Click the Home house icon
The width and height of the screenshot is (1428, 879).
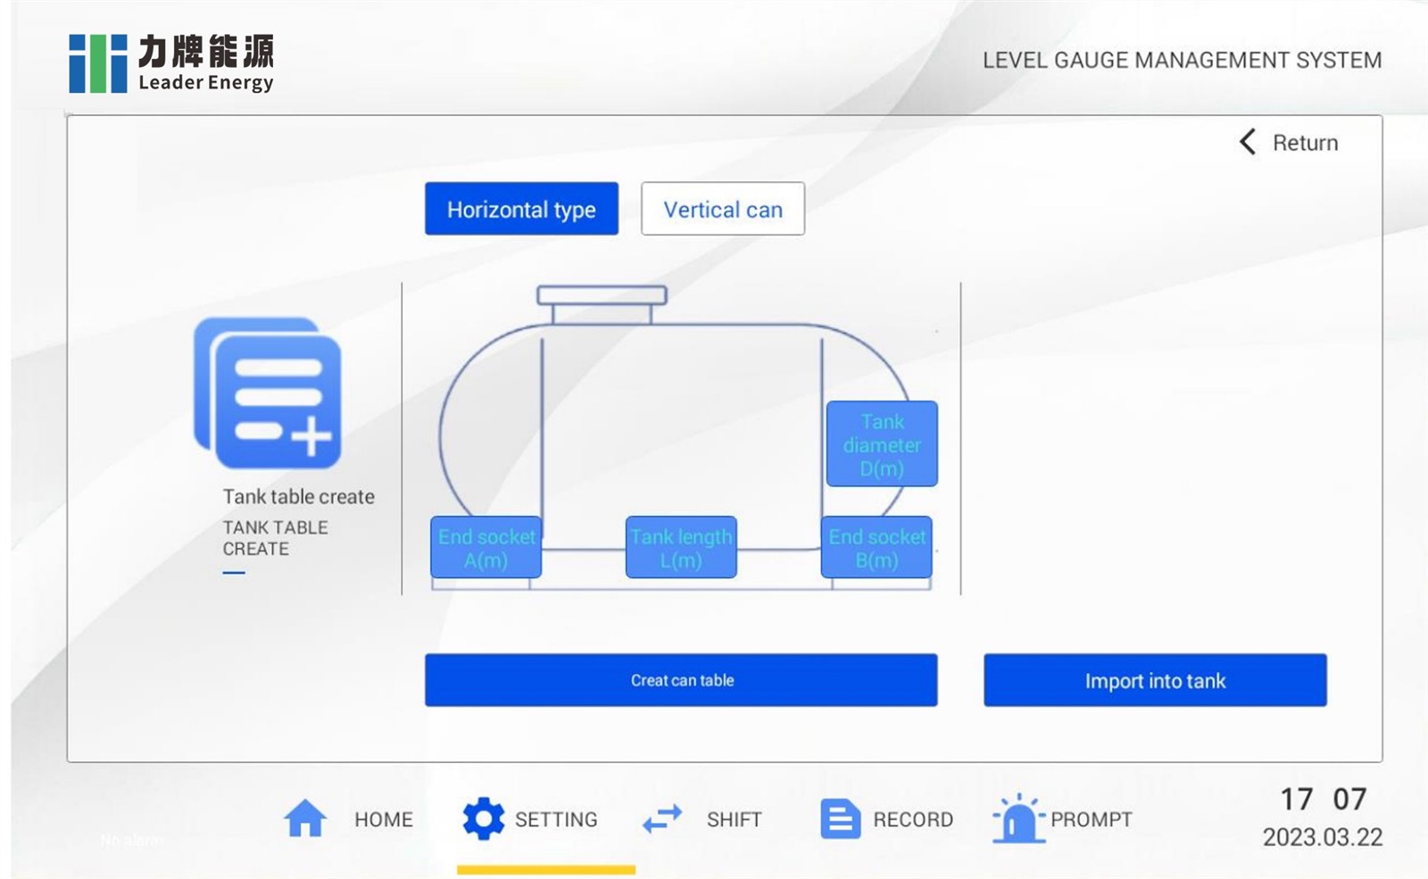305,818
